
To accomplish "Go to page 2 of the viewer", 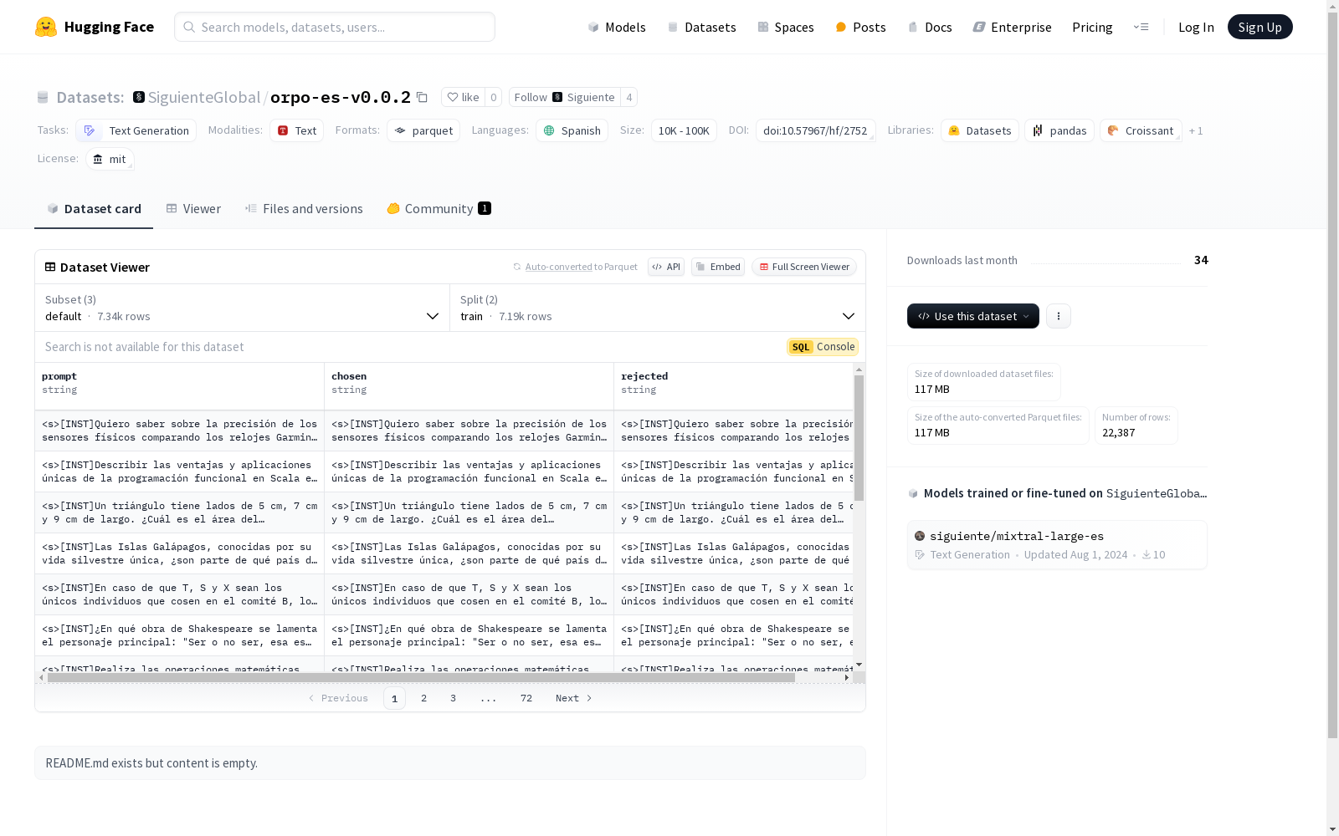I will point(424,698).
